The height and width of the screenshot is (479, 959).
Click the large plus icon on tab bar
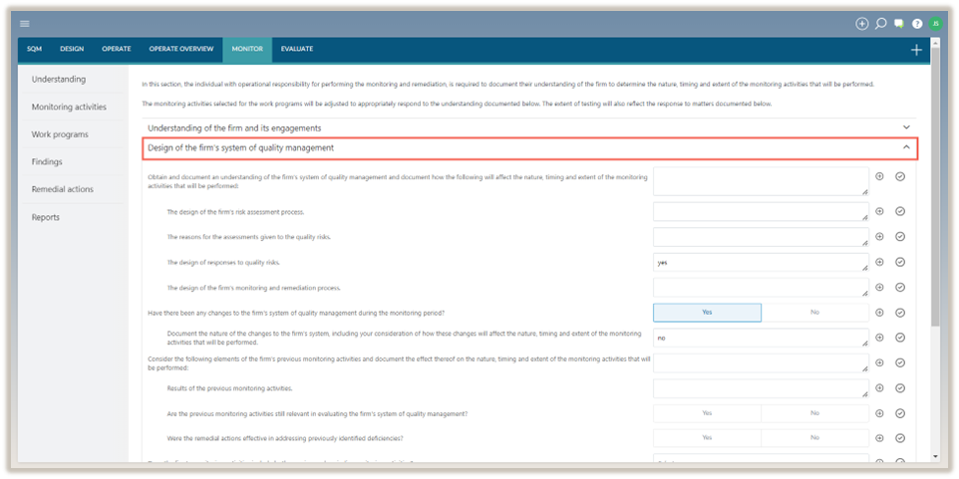(916, 49)
